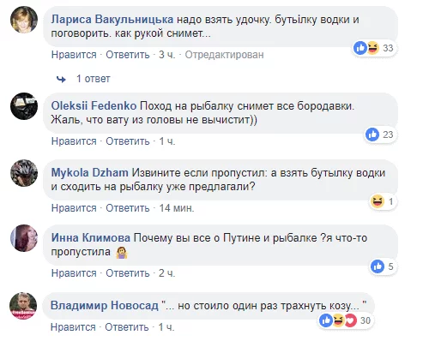Open the Mykola Dzham profile name link
Screen dimensions: 429x341
pyautogui.click(x=89, y=173)
